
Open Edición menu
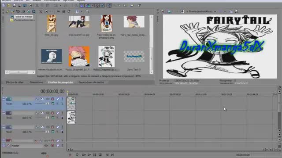[x=19, y=1]
